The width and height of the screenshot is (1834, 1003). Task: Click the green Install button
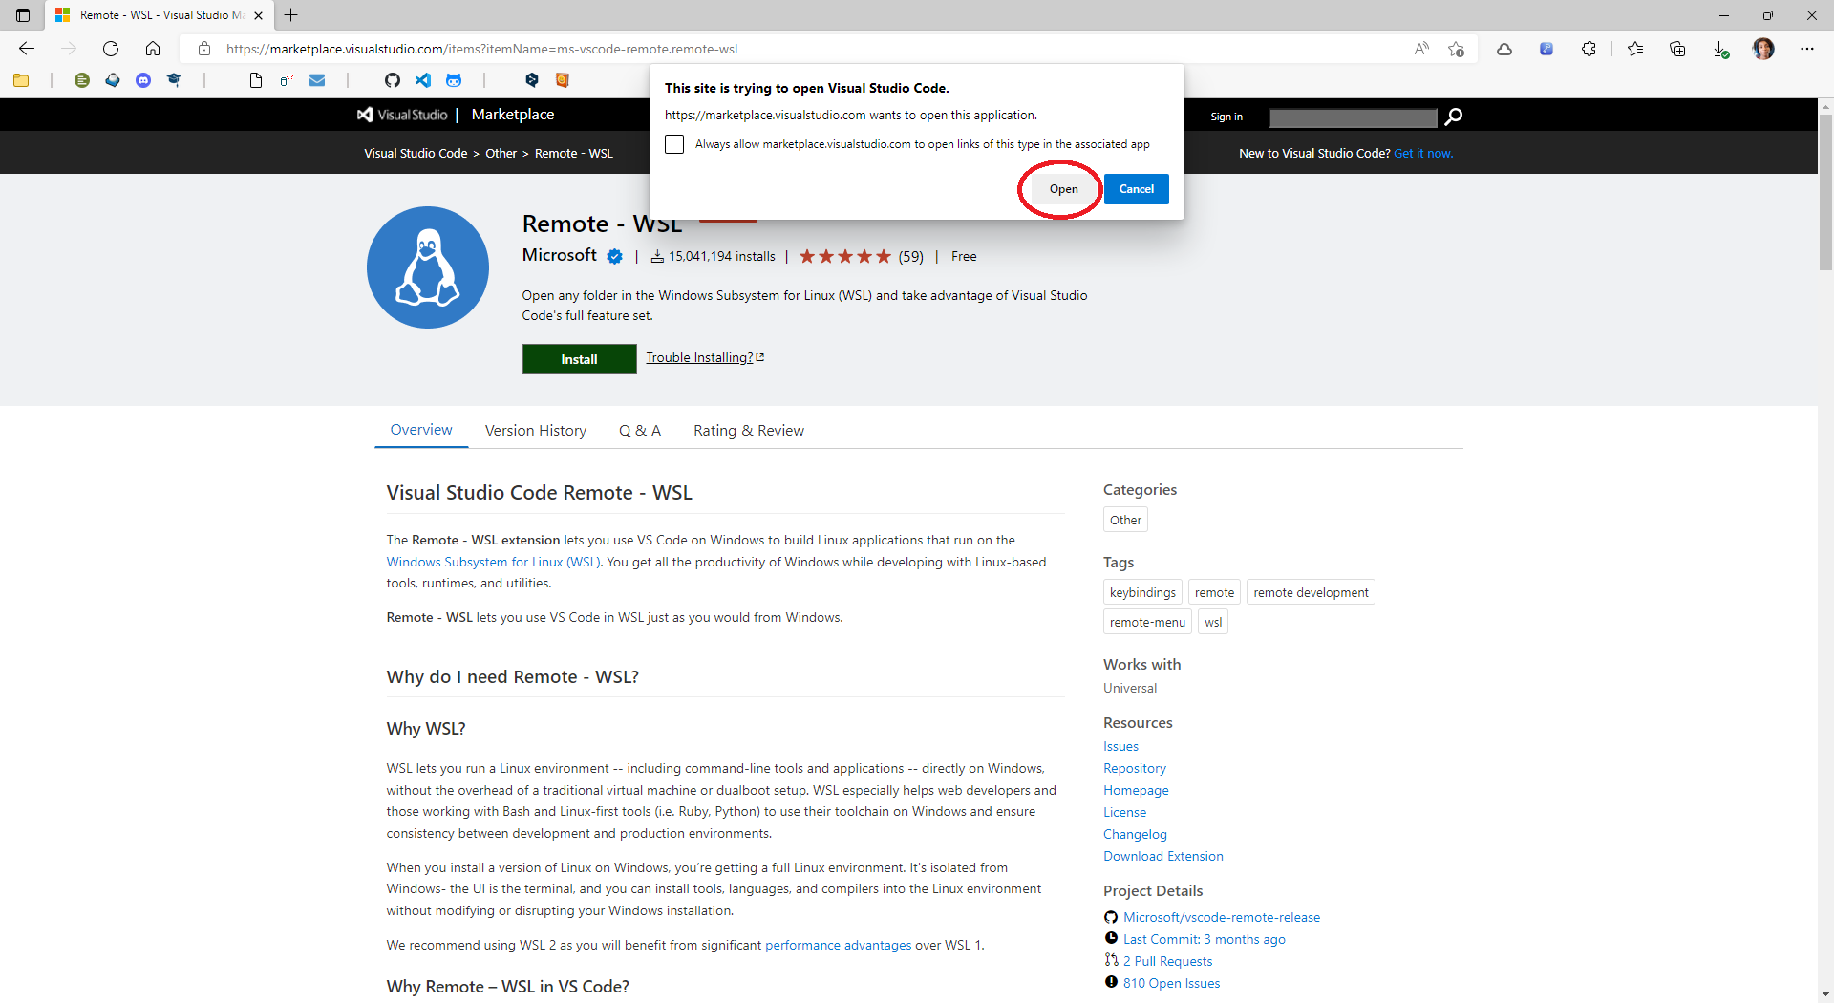[579, 359]
